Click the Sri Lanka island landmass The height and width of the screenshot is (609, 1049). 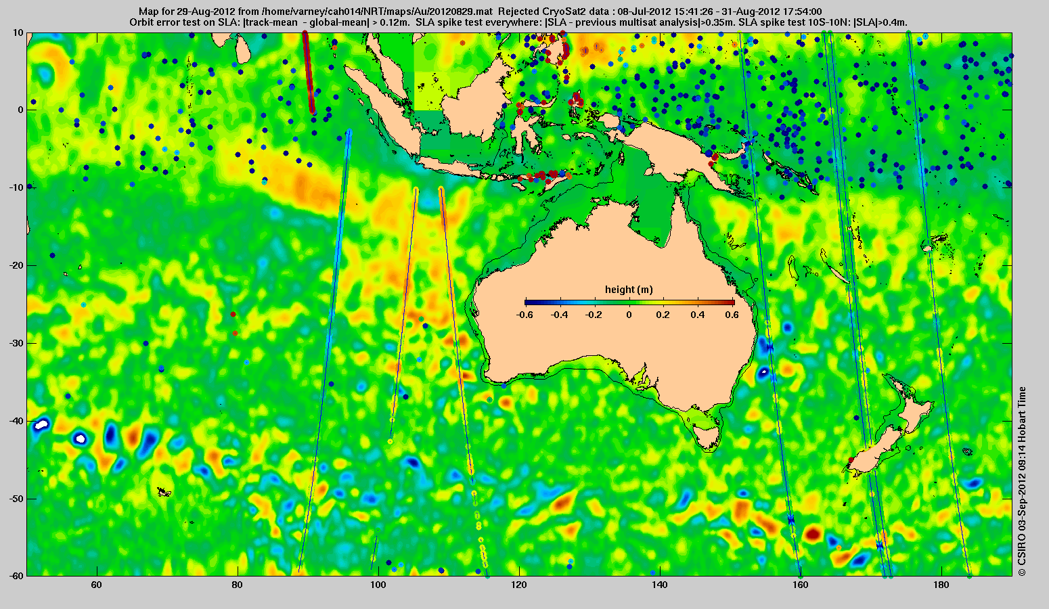click(x=244, y=49)
